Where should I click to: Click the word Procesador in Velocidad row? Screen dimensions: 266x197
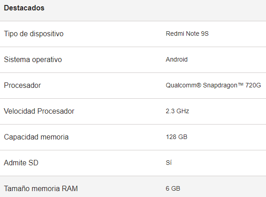tap(56, 111)
